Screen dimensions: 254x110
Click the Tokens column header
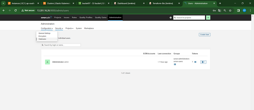tap(195, 54)
